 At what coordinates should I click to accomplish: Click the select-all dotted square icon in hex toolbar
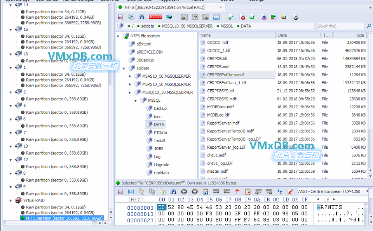click(131, 191)
